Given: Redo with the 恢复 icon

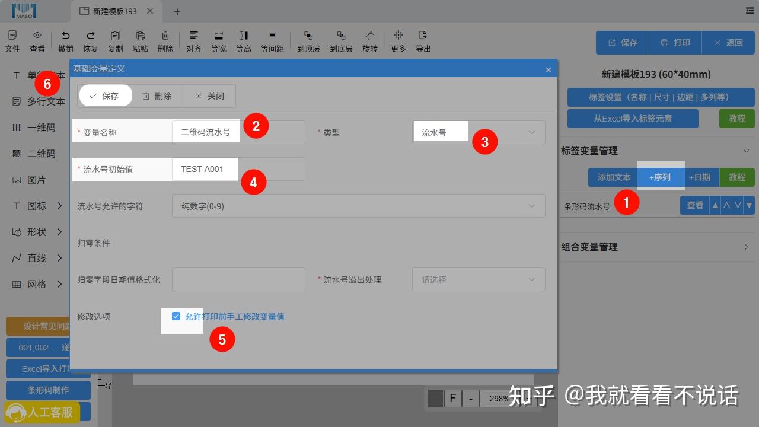Looking at the screenshot, I should (91, 42).
